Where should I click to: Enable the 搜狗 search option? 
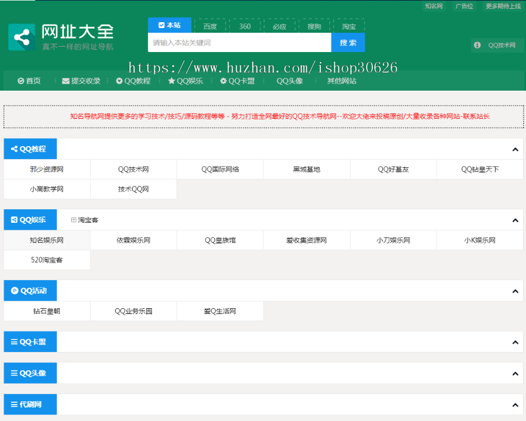pyautogui.click(x=314, y=26)
